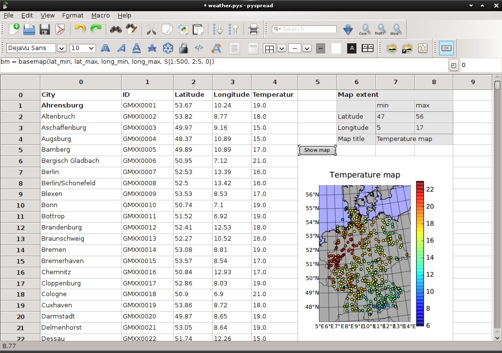Image resolution: width=502 pixels, height=353 pixels.
Task: Open the Format menu
Action: 73,15
